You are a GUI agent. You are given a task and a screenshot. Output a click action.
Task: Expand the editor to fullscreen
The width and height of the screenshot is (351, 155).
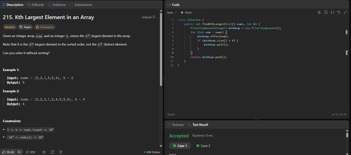click(345, 13)
